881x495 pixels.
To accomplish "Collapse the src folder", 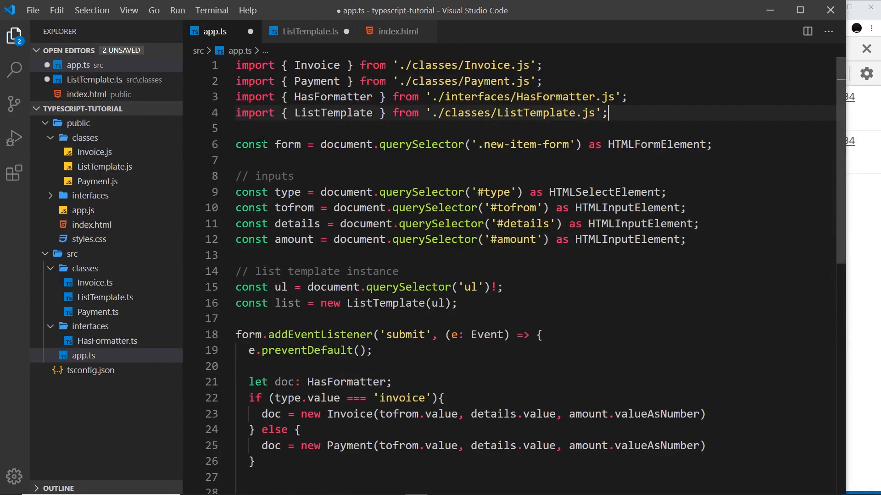I will 45,253.
